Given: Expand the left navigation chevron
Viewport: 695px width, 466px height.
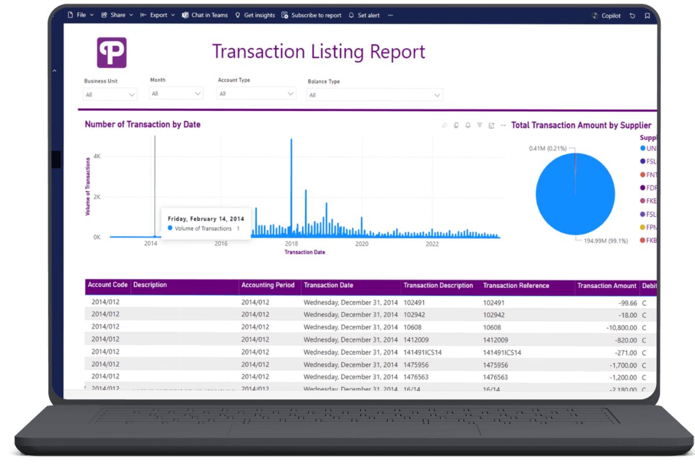Looking at the screenshot, I should 54,71.
